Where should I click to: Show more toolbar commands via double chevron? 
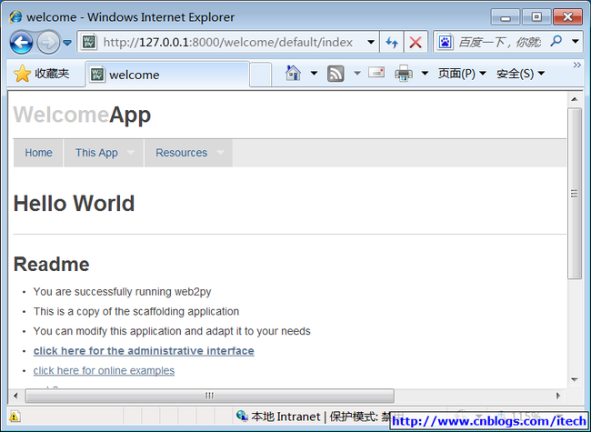coord(576,65)
